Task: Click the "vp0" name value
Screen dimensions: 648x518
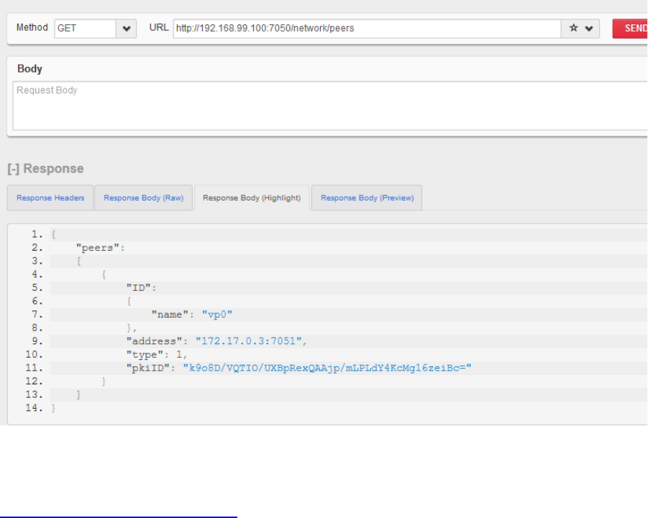Action: pos(217,315)
